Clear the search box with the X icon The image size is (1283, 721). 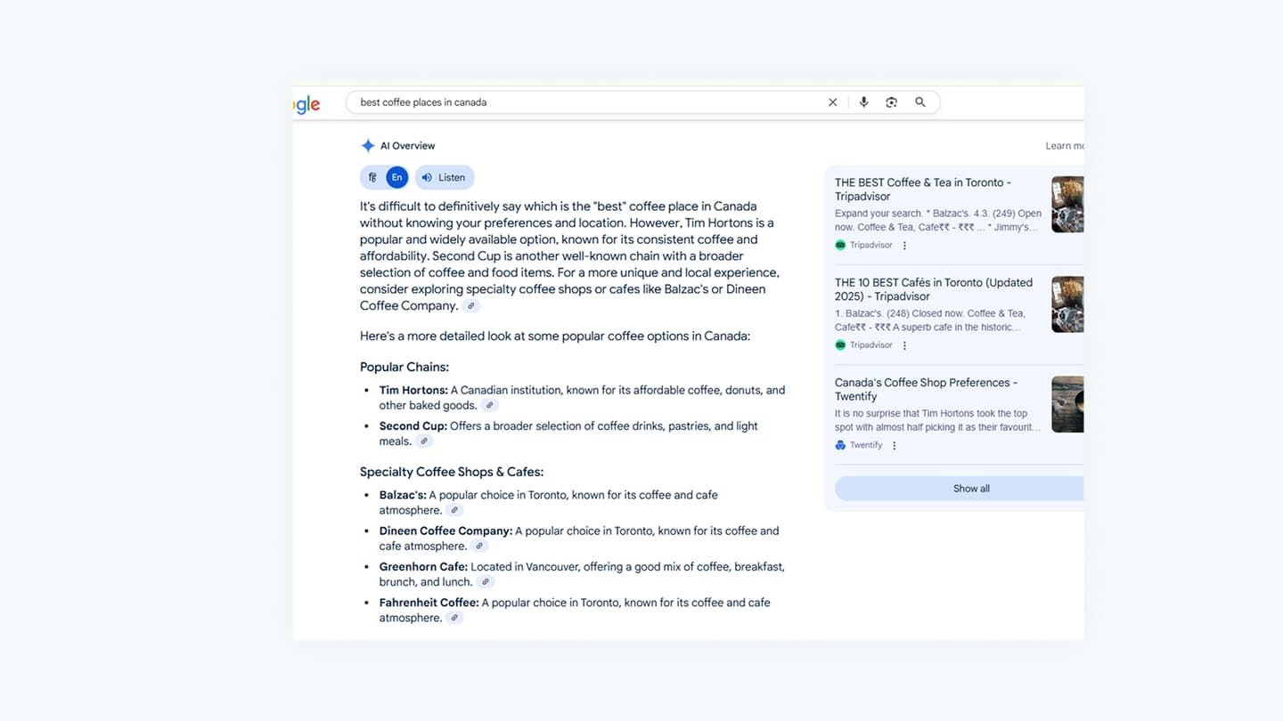(x=832, y=102)
